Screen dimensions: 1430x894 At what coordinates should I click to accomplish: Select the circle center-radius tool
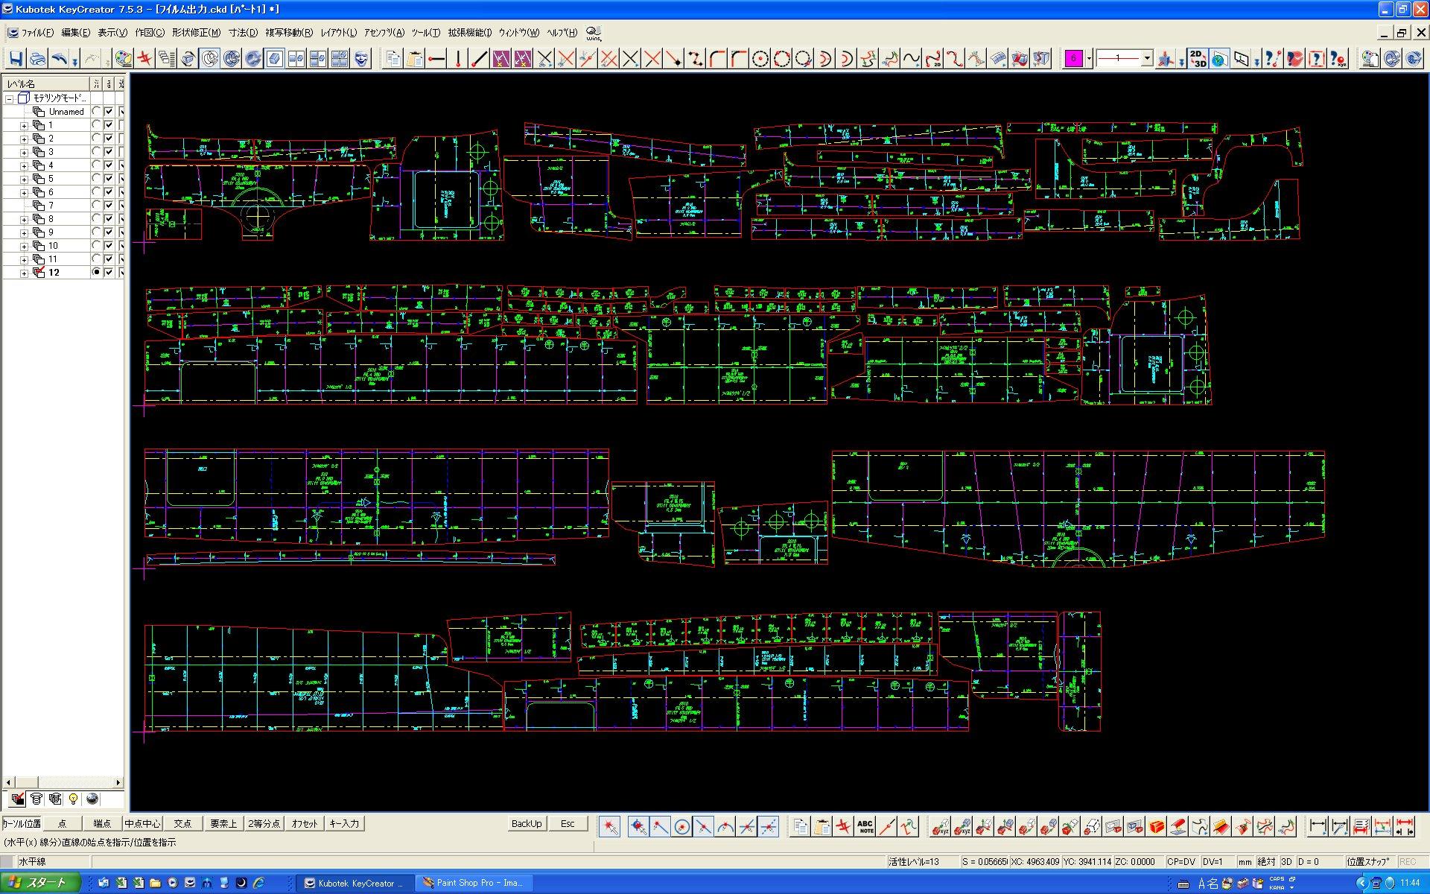pyautogui.click(x=760, y=58)
